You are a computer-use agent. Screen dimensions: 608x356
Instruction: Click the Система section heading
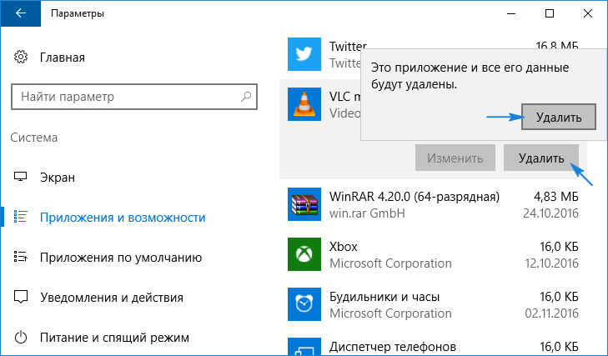pyautogui.click(x=34, y=138)
